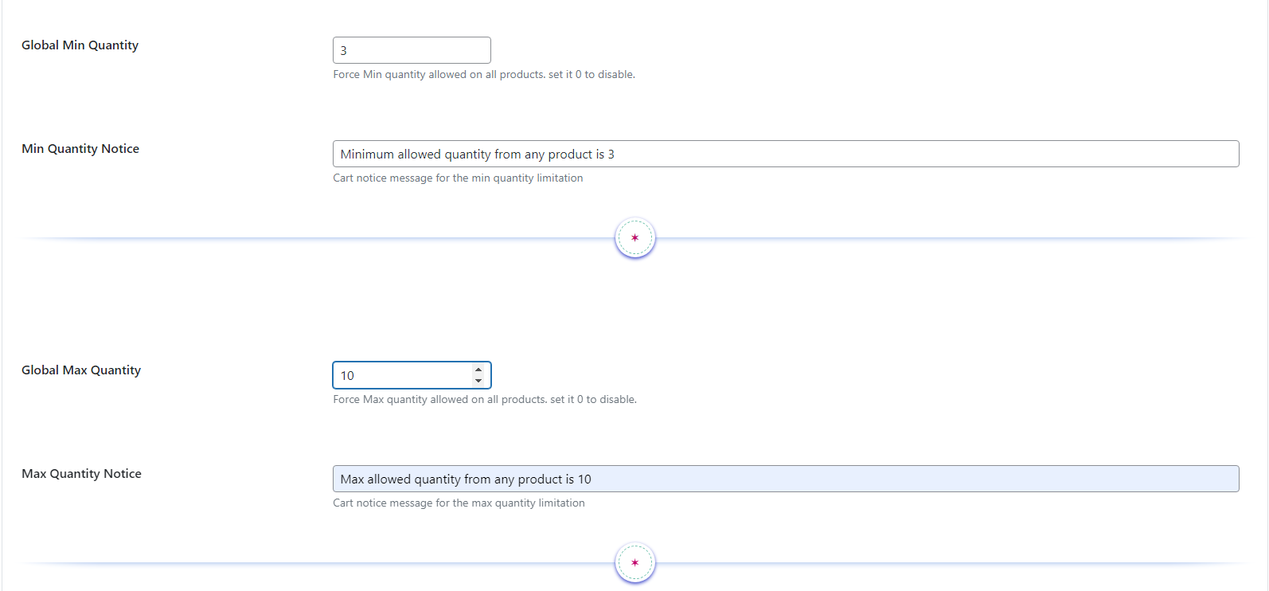1269x591 pixels.
Task: Click the "Global Max Quantity" label
Action: [81, 370]
